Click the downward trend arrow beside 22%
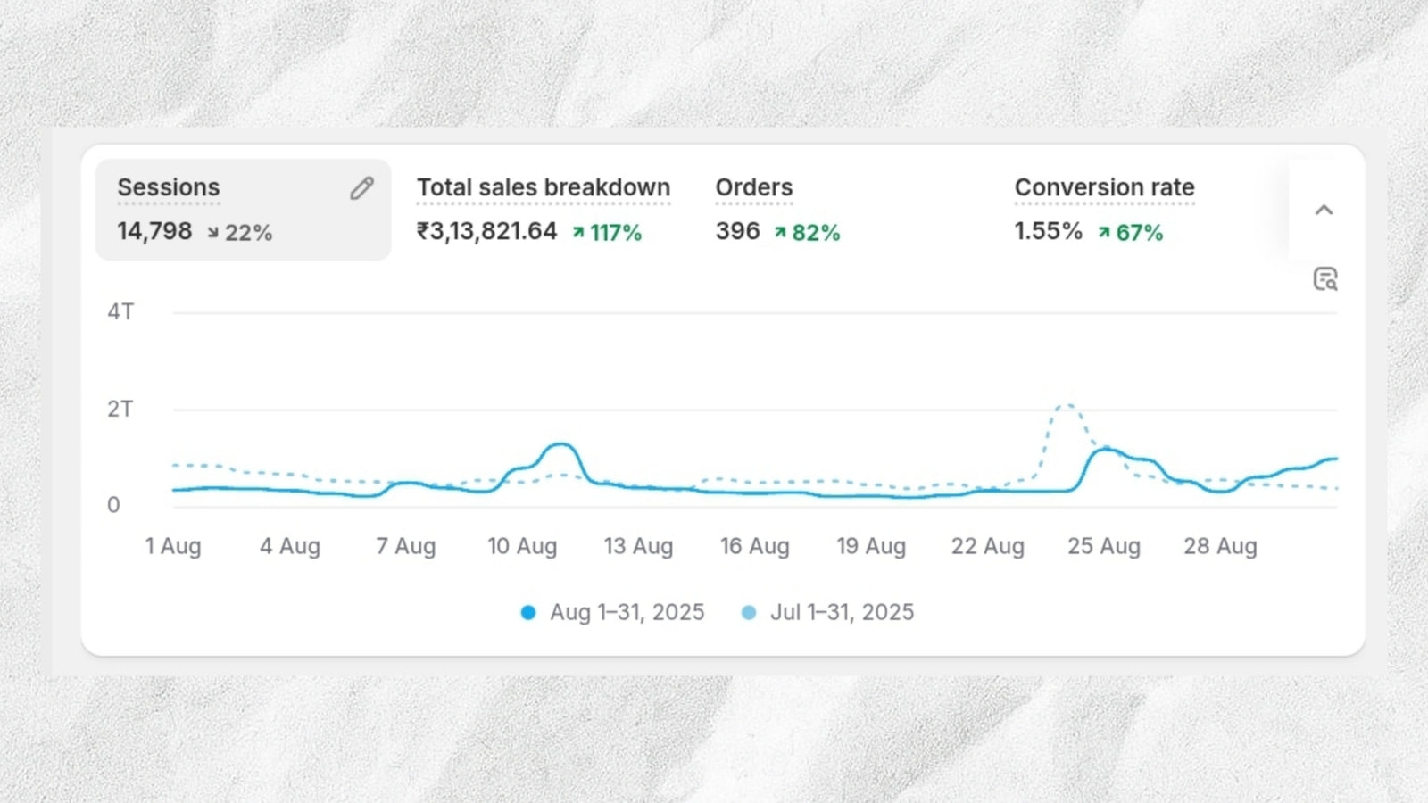The image size is (1428, 803). (x=212, y=233)
